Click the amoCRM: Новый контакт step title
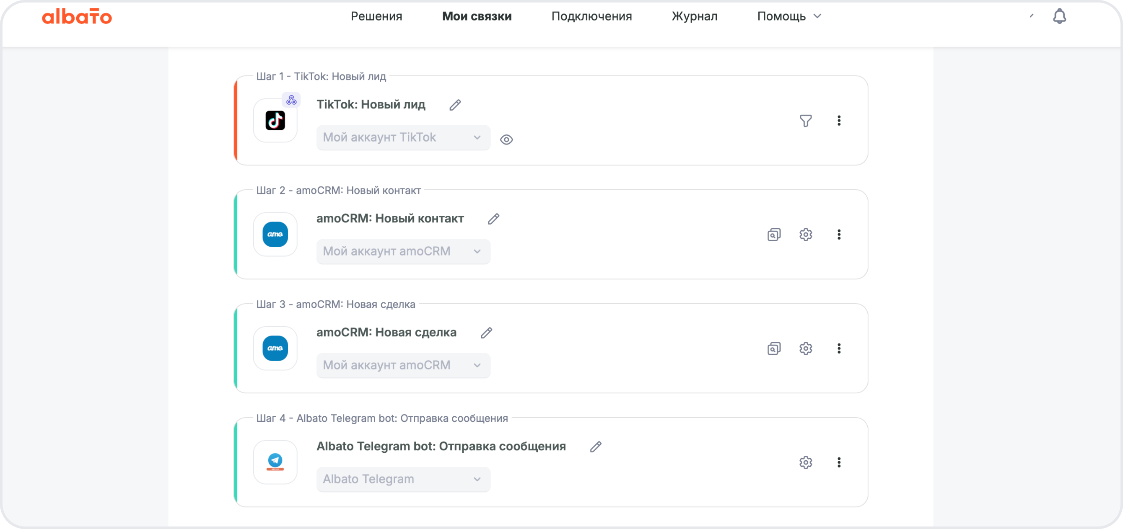 [390, 218]
